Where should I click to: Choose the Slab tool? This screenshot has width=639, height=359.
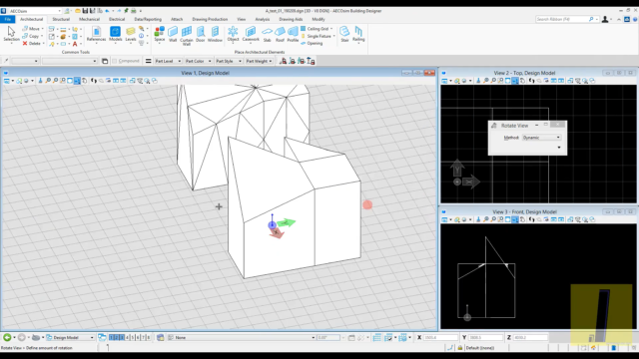[x=267, y=34]
